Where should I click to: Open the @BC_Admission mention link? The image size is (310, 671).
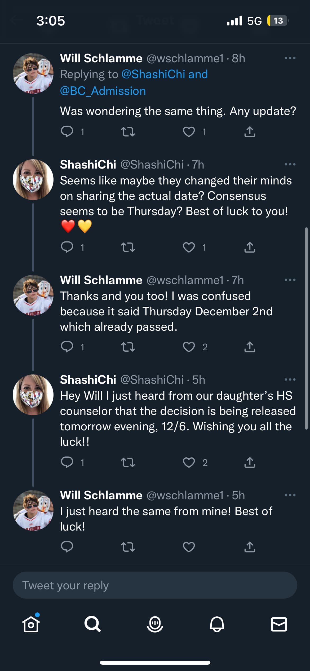103,91
